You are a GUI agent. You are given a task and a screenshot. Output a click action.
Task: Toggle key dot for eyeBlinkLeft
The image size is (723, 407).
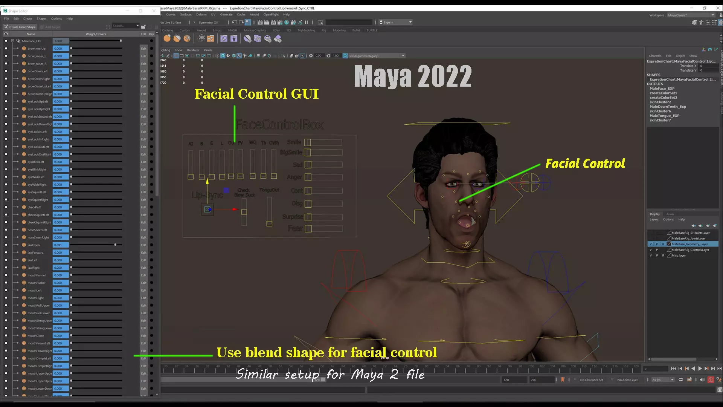point(151,162)
